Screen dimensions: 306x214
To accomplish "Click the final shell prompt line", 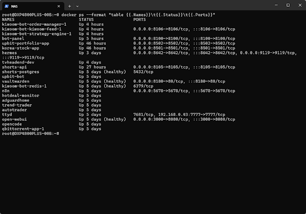I will coord(30,133).
